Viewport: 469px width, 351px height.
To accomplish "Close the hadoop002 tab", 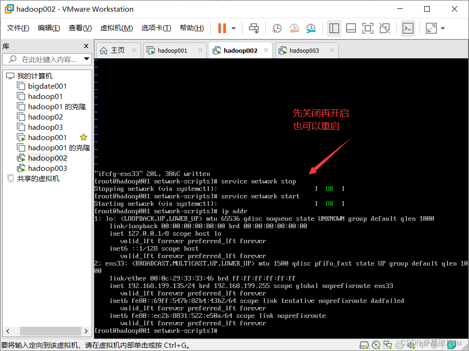I will (266, 50).
